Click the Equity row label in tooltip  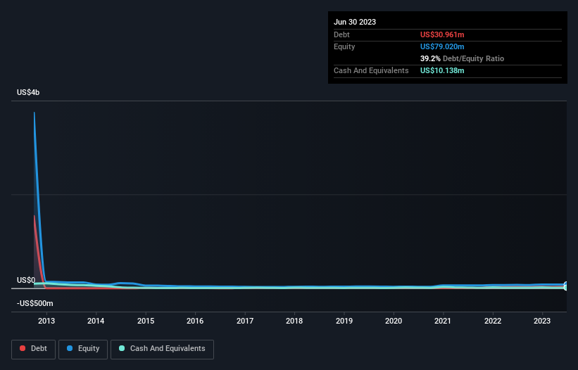click(x=344, y=46)
